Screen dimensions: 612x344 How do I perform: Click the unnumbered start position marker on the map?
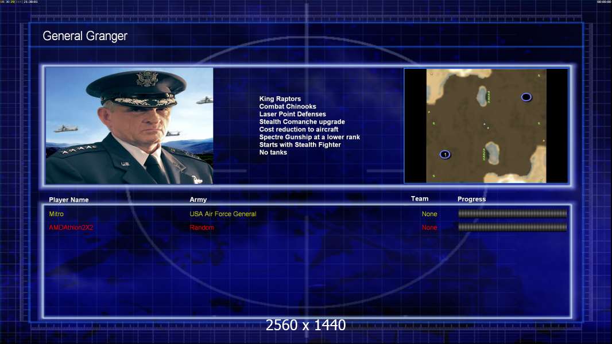(x=526, y=97)
